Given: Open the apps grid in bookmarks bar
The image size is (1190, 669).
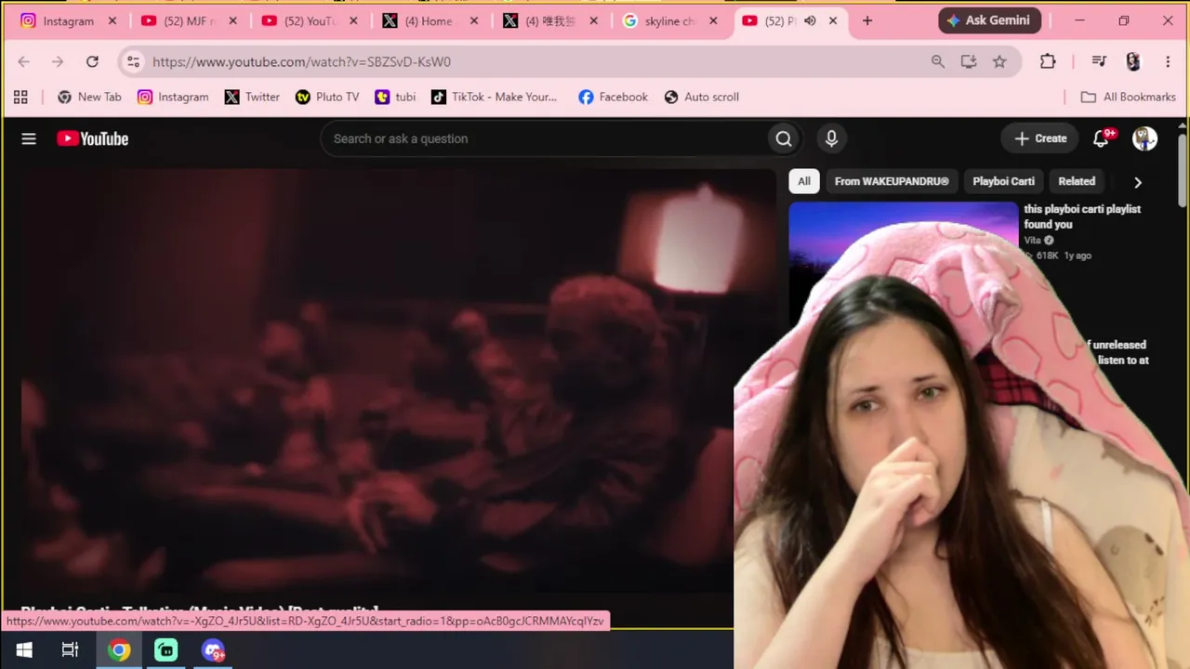Looking at the screenshot, I should pyautogui.click(x=20, y=97).
